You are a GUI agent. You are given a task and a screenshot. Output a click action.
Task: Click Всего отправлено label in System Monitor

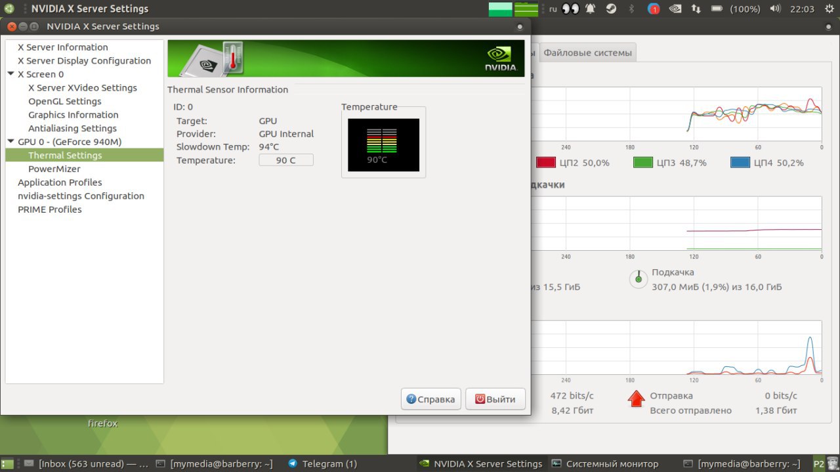click(x=690, y=410)
